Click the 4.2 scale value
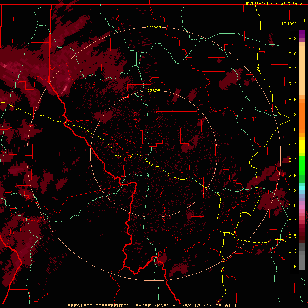Image resolution: width=308 pixels, height=308 pixels. pyautogui.click(x=293, y=145)
